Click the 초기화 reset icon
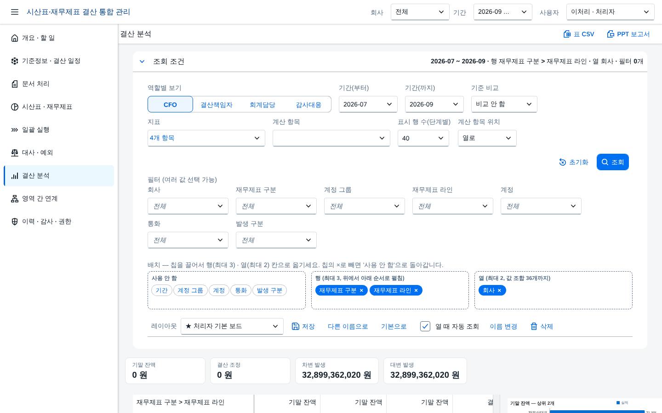 coord(563,162)
